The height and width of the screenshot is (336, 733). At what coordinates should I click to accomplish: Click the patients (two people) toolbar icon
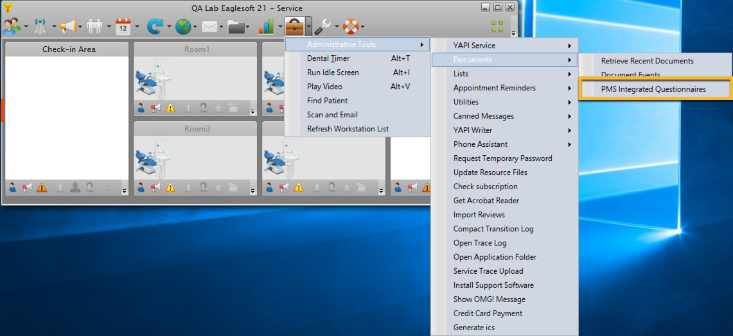point(11,26)
